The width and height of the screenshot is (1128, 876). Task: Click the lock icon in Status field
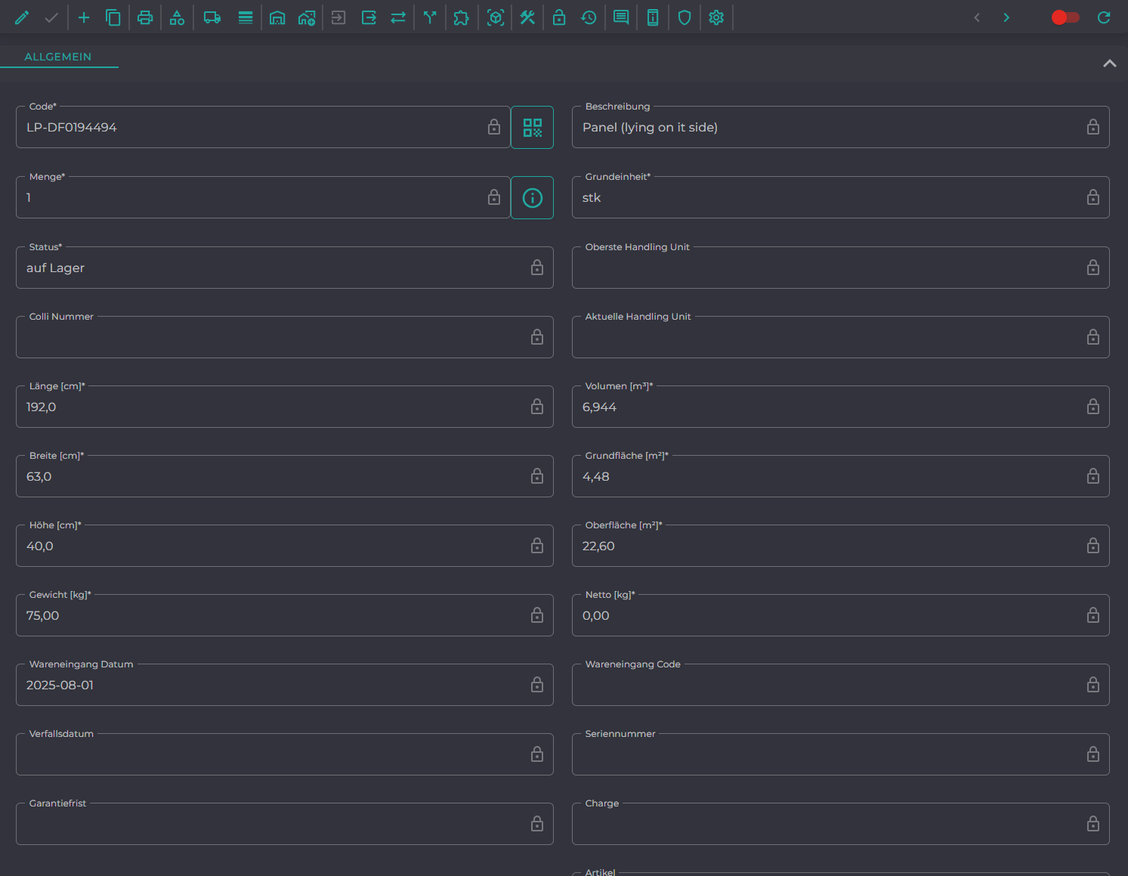tap(537, 268)
